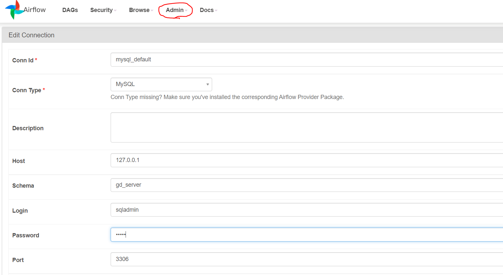The height and width of the screenshot is (275, 503).
Task: Click the Port field showing 3306
Action: pos(307,259)
